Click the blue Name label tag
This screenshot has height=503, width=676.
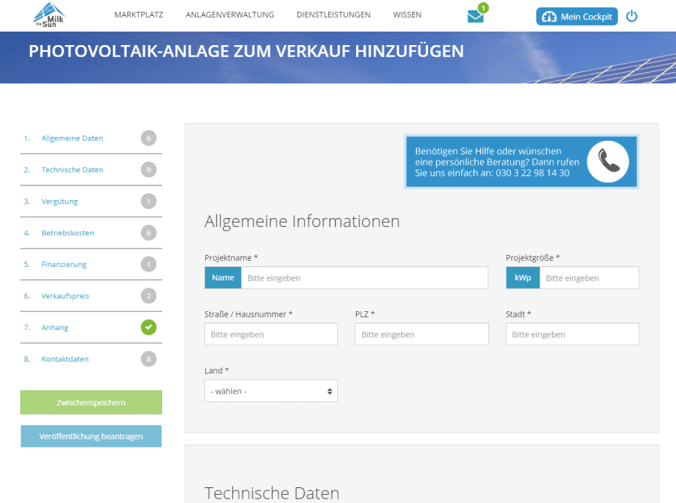[222, 277]
